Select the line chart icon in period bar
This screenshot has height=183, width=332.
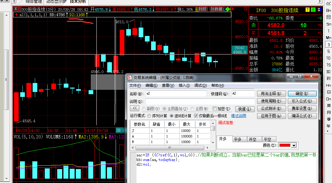coord(328,3)
